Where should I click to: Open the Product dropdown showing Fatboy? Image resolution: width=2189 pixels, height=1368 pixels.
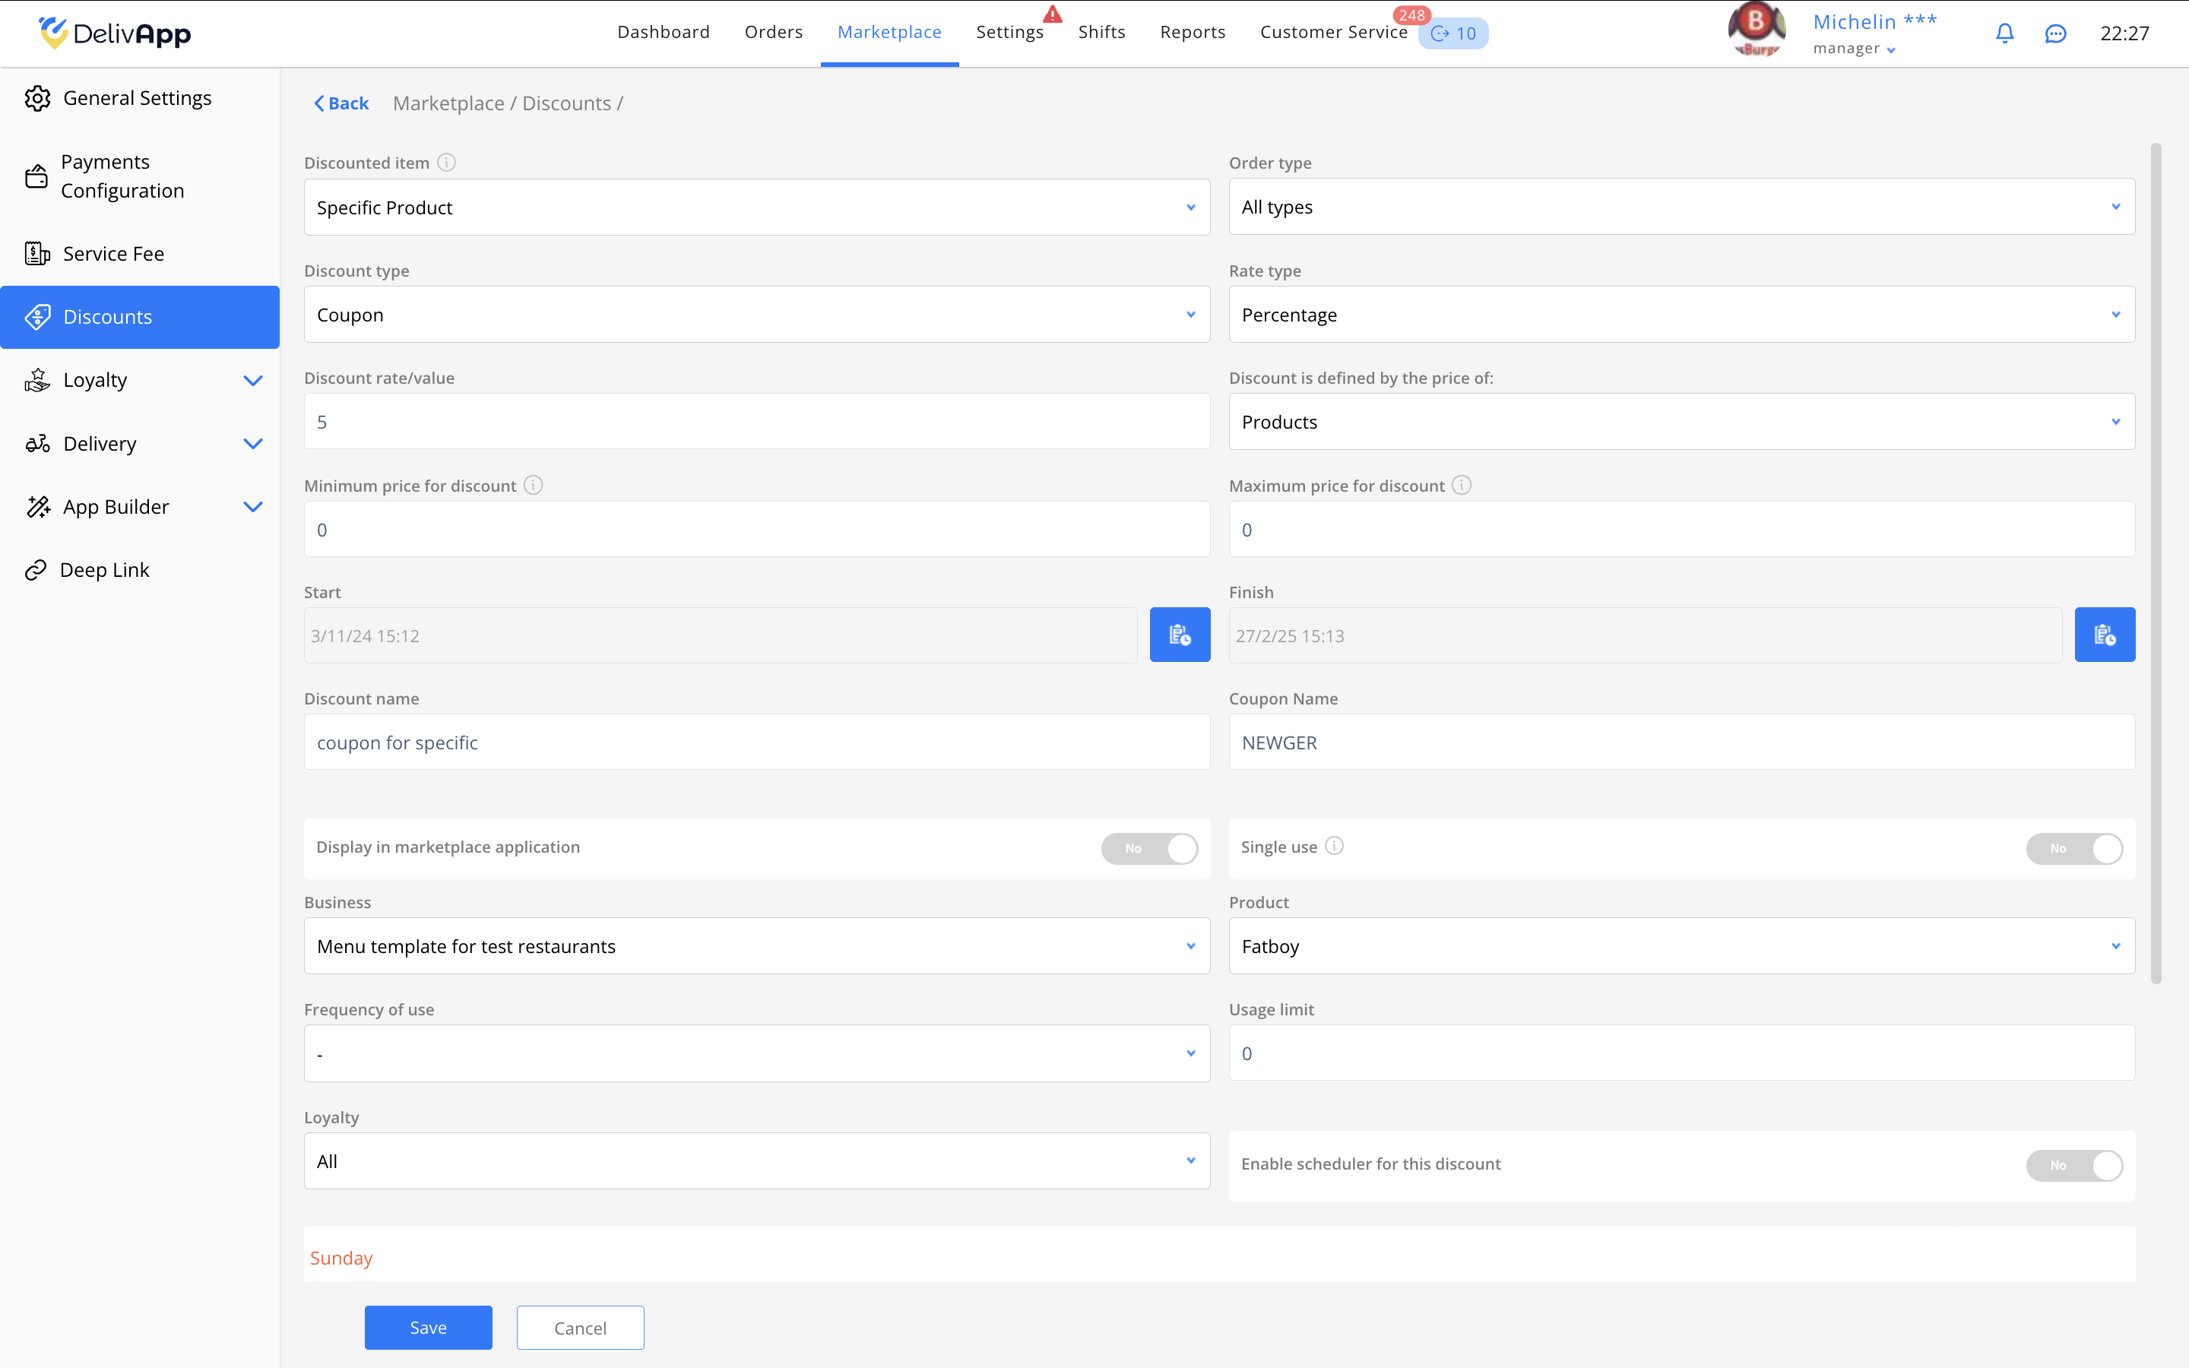click(x=1681, y=946)
